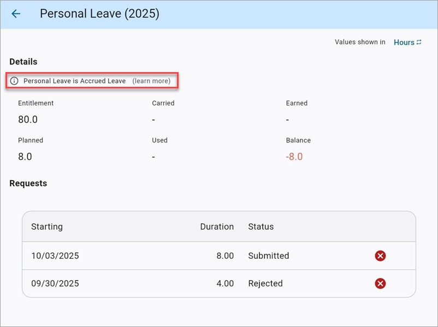The image size is (438, 327).
Task: Click the info icon beside Personal Leave
Action: (14, 81)
